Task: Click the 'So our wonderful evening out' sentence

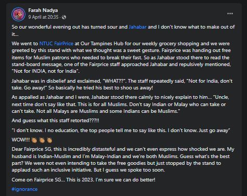Action: click(123, 30)
